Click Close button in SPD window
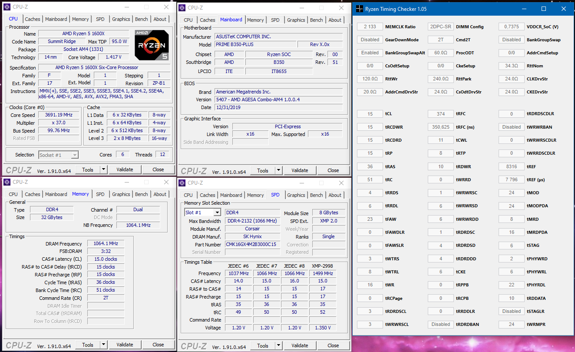575x352 pixels. point(333,345)
